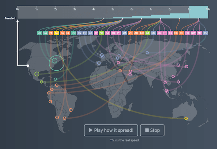Viewport: 217px width, 149px height.
Task: Click the 'This is the real speed.' caption
Action: coord(125,140)
